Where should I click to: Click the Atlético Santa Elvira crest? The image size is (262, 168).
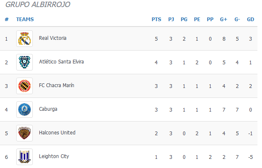point(24,62)
